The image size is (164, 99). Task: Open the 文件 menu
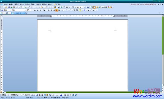click(6, 4)
